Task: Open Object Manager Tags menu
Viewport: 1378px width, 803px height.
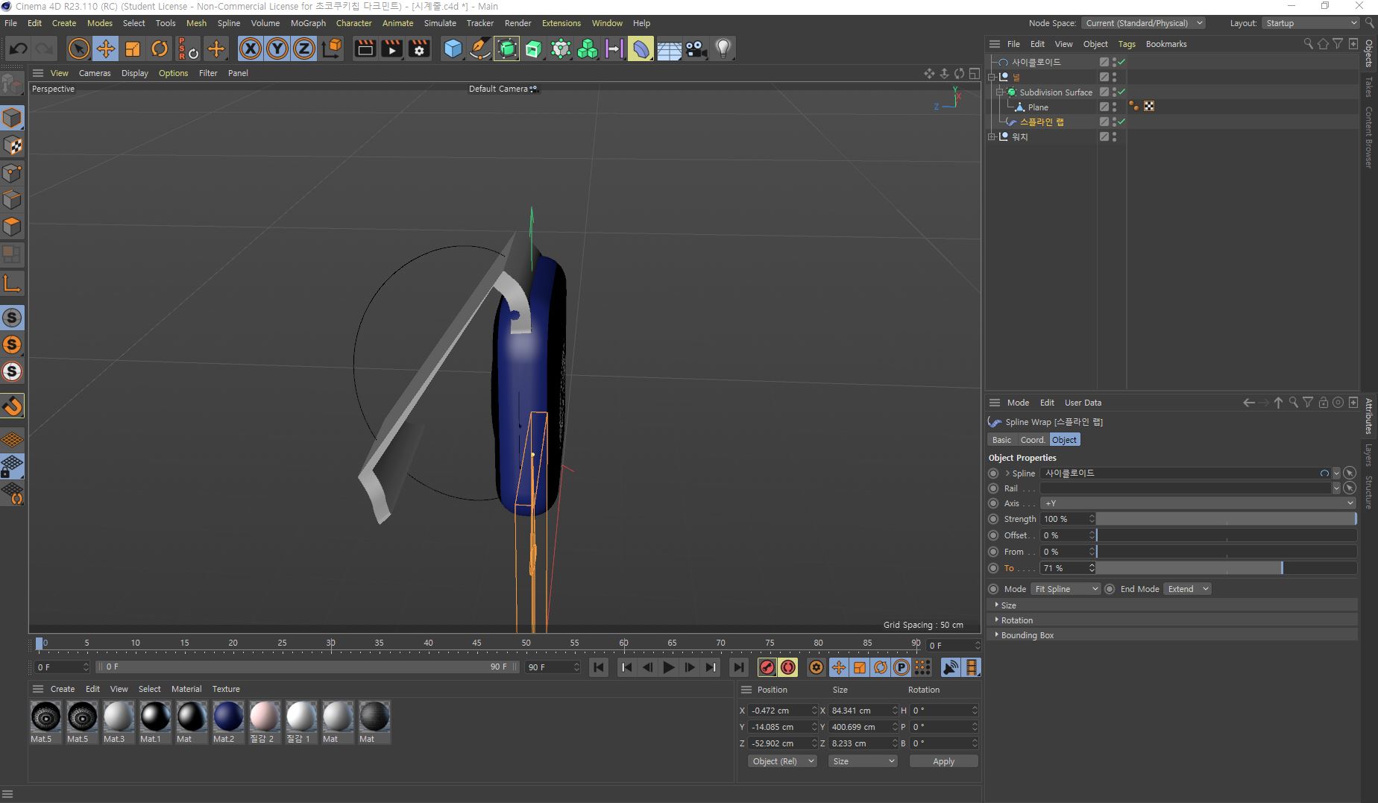Action: pyautogui.click(x=1127, y=44)
